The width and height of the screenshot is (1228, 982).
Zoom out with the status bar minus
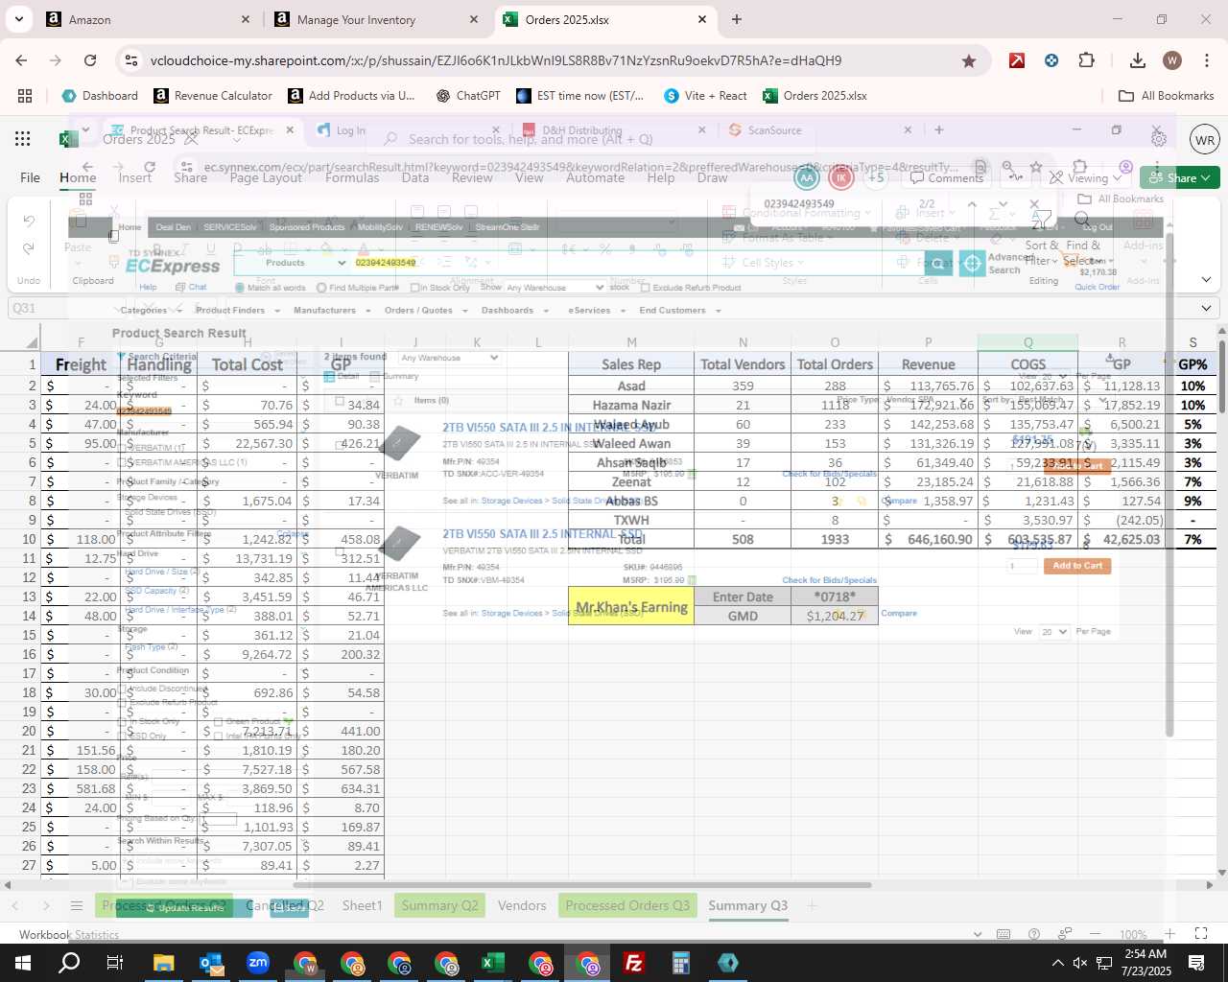coord(1096,934)
